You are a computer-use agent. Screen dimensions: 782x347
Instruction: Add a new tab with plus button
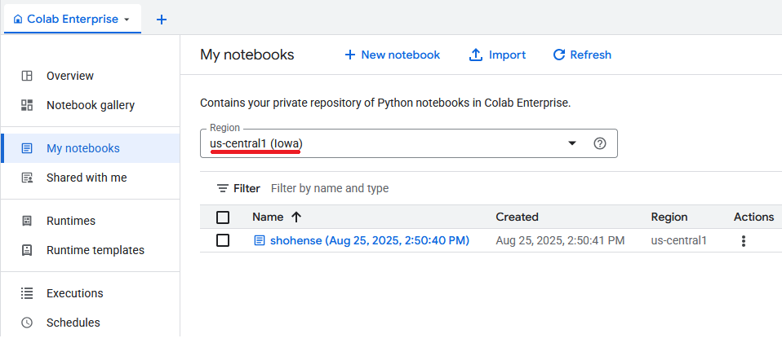162,20
